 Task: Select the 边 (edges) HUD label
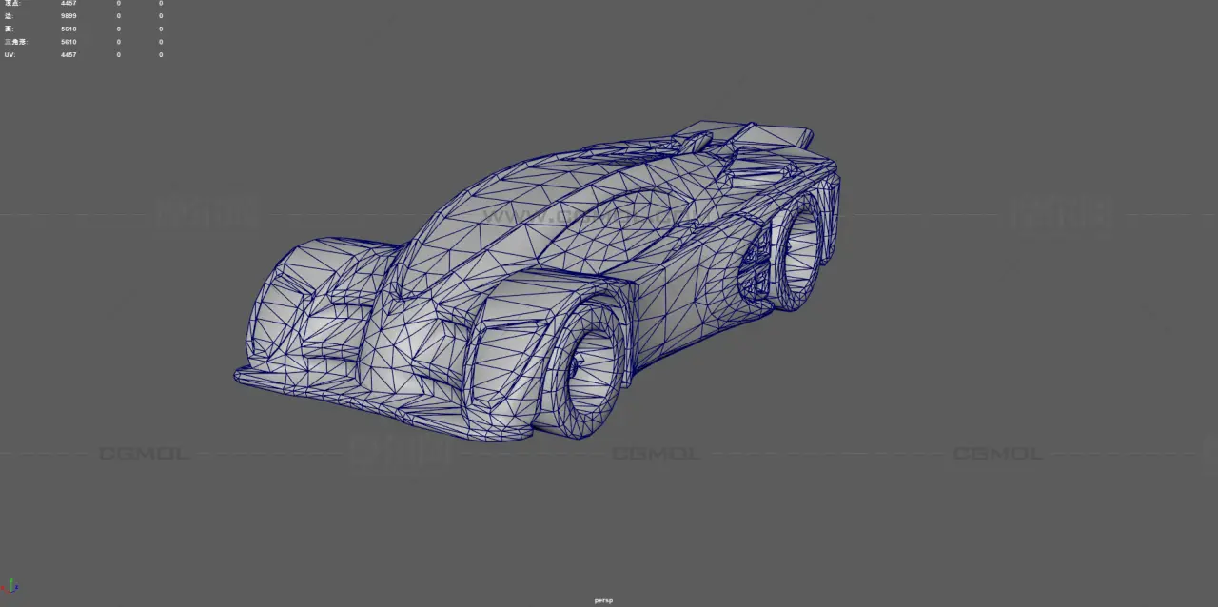[x=9, y=16]
